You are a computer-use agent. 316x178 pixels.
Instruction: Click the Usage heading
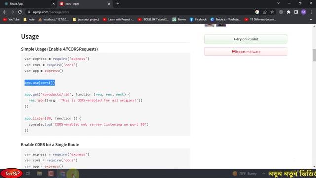click(x=30, y=36)
